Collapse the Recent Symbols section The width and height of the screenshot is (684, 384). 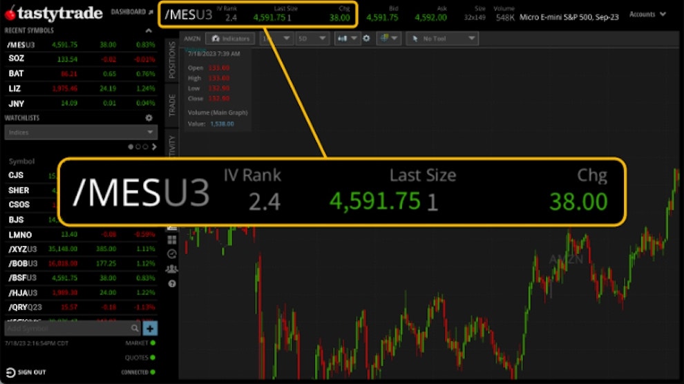[x=149, y=30]
